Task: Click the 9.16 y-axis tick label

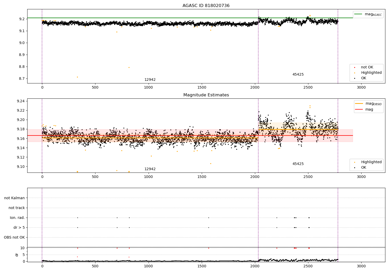Action: click(21, 139)
